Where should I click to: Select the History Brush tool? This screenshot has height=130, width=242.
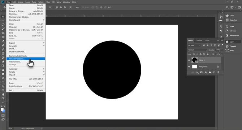(3, 57)
